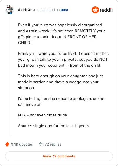Click the orange Reddit Snoo logo
The width and height of the screenshot is (118, 166).
pos(95,10)
